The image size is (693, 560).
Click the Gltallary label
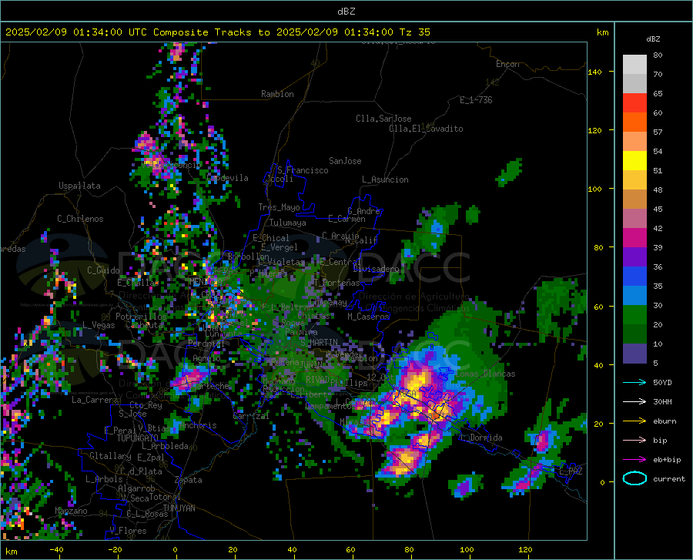[110, 456]
